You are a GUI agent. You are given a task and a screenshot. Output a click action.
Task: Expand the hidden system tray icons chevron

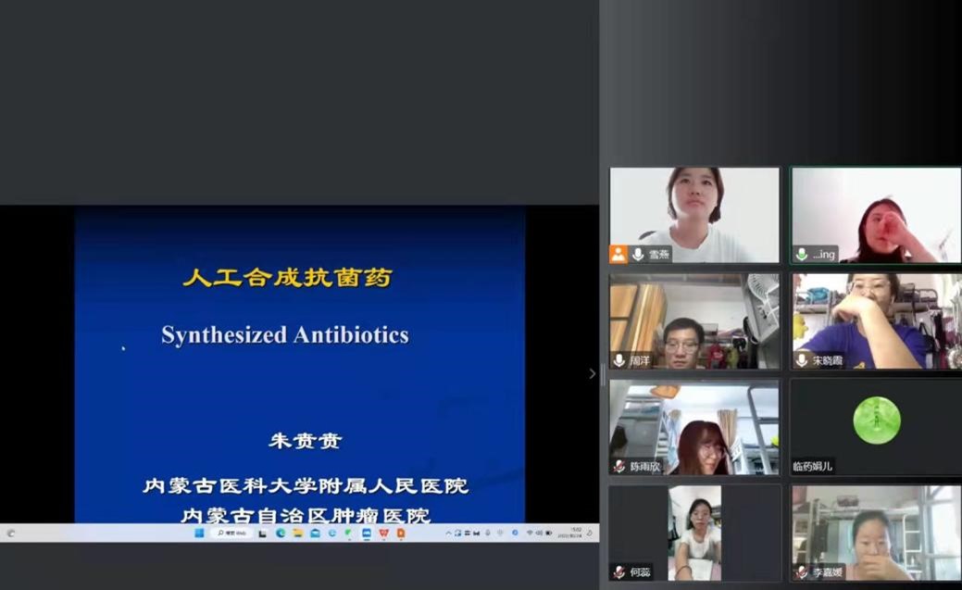448,534
